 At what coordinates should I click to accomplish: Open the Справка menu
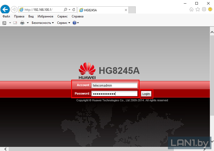click(x=78, y=16)
